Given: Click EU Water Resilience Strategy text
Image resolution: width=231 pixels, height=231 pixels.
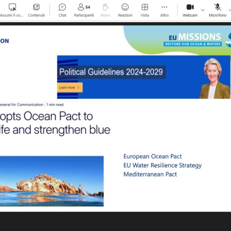Looking at the screenshot, I should point(163,165).
